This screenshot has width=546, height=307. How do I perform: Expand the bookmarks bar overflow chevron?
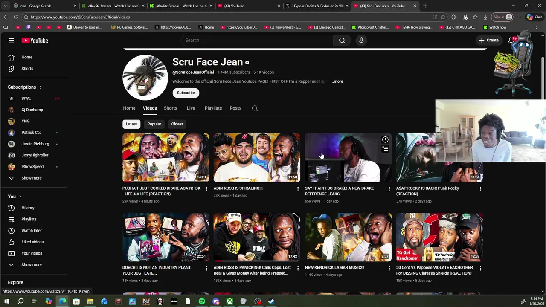click(x=537, y=27)
